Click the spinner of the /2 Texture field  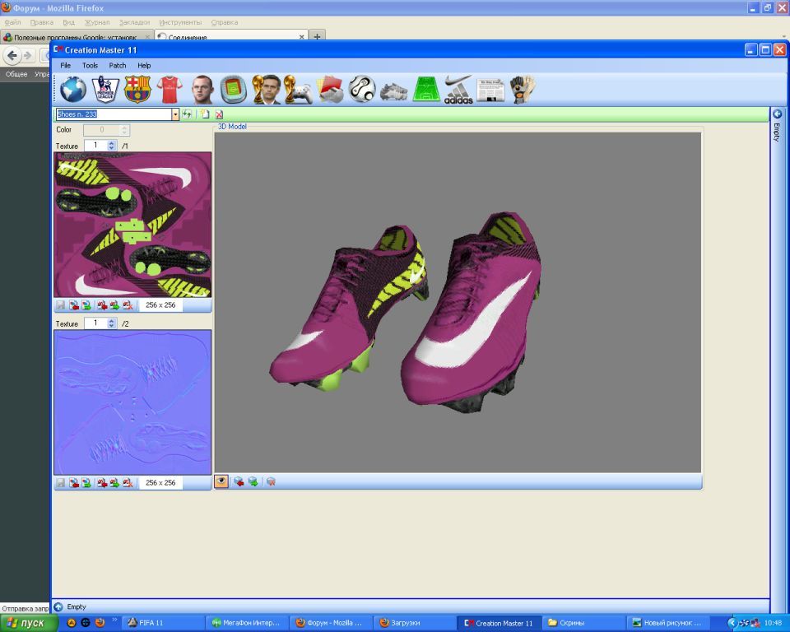(x=111, y=323)
